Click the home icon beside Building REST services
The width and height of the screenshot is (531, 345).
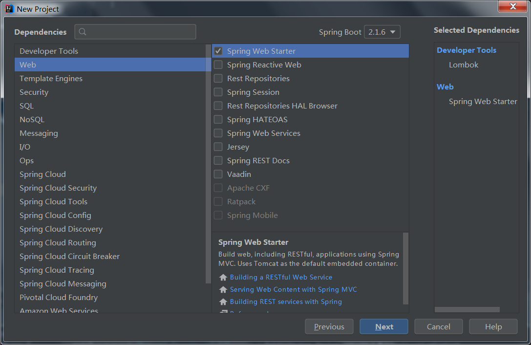[223, 302]
